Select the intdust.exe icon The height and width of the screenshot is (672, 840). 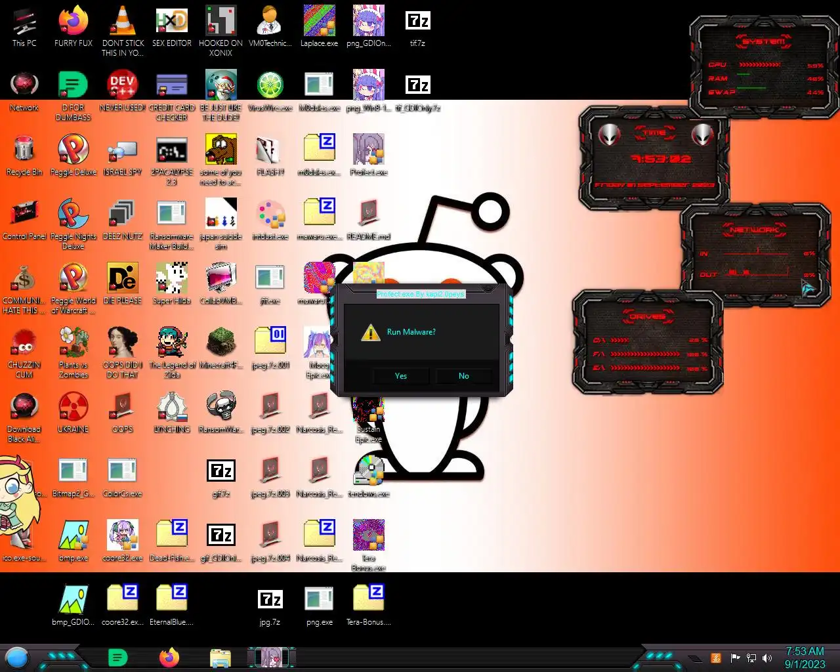[x=270, y=220]
